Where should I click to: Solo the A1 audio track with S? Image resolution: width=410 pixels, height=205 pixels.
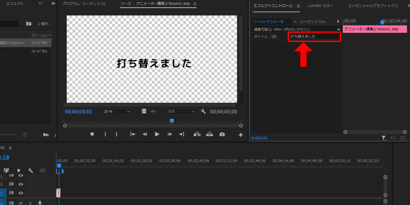click(30, 203)
